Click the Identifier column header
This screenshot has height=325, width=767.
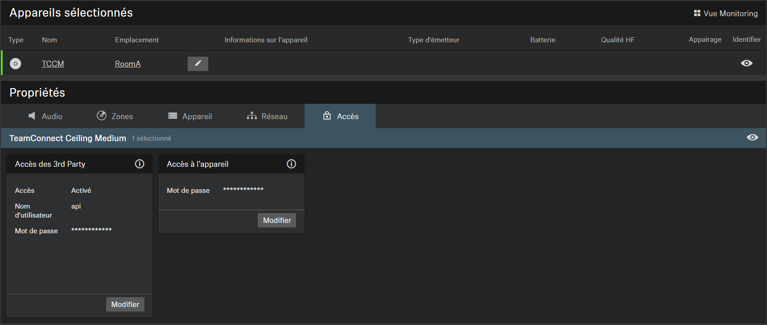pos(747,40)
